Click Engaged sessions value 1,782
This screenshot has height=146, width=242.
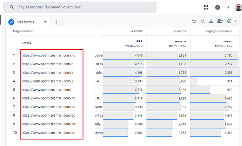(x=229, y=107)
